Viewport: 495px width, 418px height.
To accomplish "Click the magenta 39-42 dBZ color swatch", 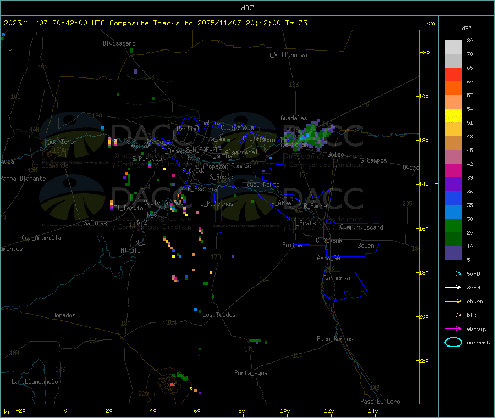I will 453,170.
